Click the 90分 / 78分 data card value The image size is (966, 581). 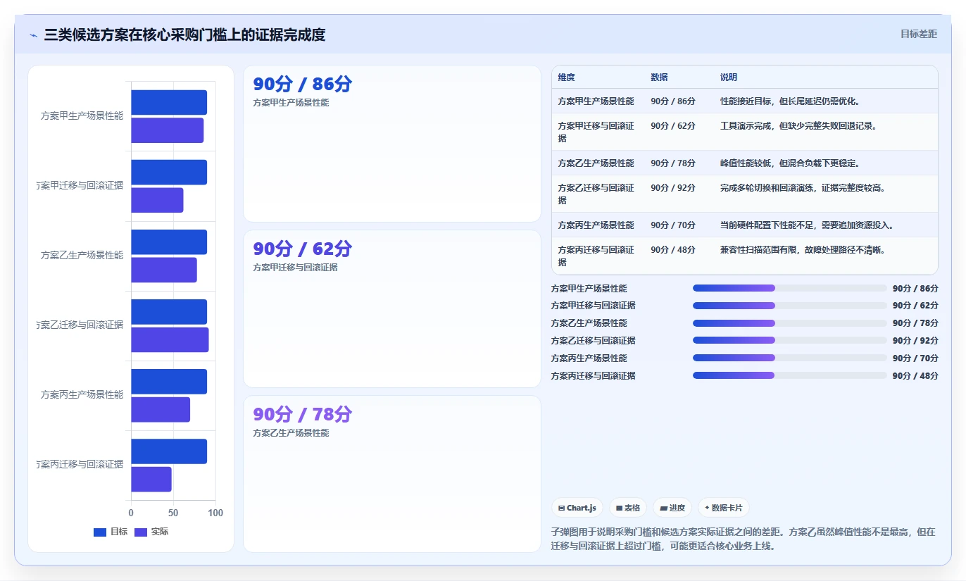coord(303,414)
